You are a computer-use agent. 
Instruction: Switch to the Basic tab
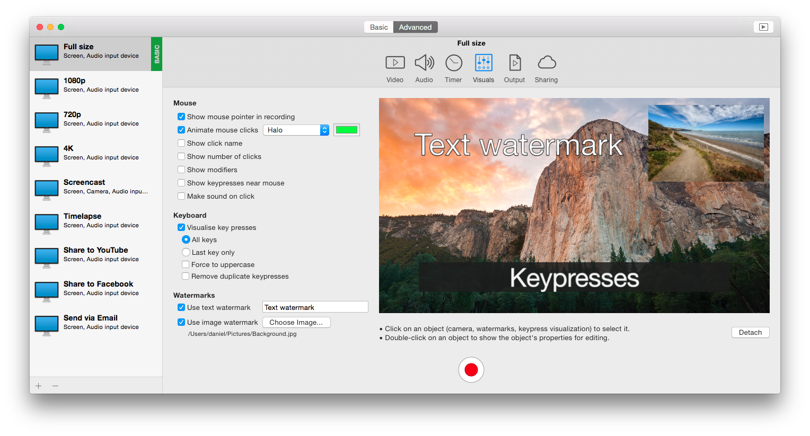point(378,27)
